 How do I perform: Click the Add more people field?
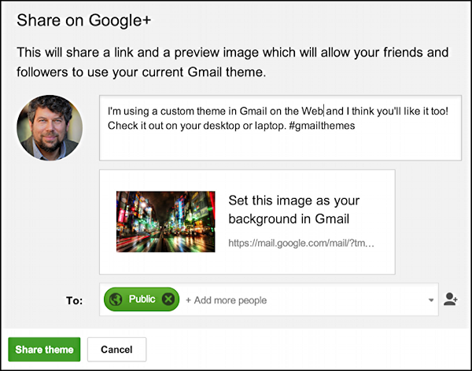point(226,300)
